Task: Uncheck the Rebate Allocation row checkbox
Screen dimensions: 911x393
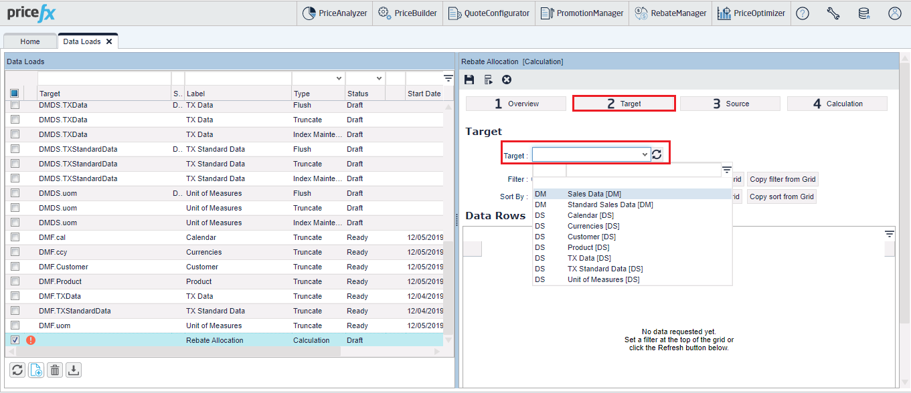Action: (x=15, y=340)
